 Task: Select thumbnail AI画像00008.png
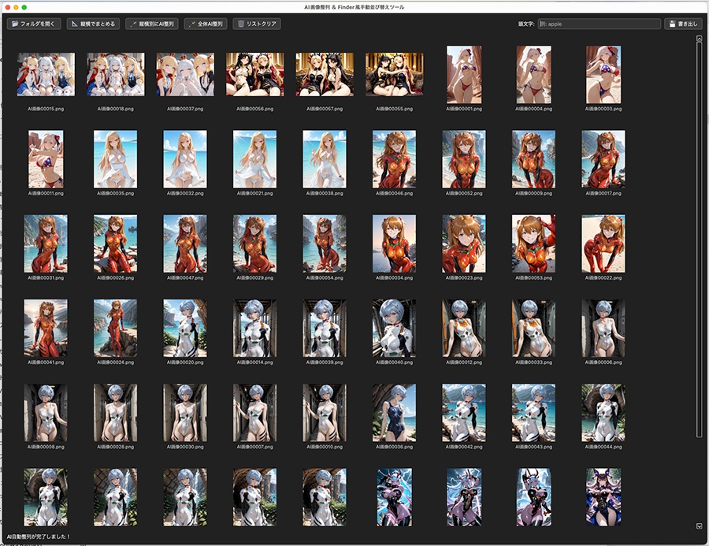46,413
